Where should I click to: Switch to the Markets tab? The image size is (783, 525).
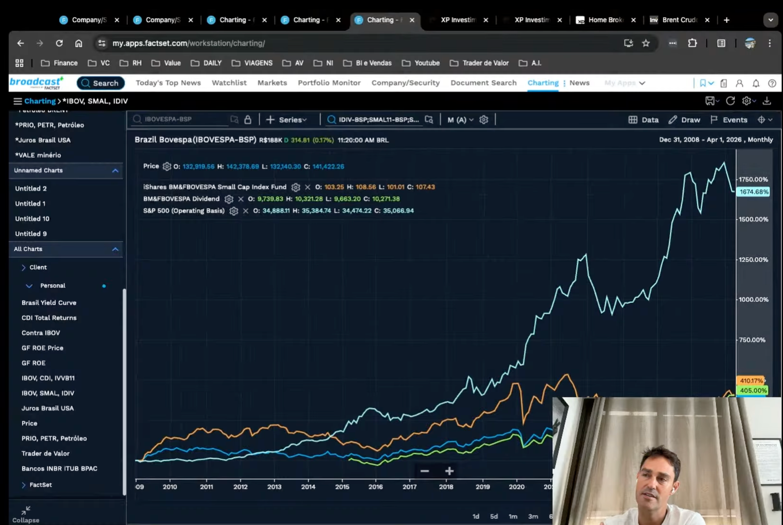272,83
